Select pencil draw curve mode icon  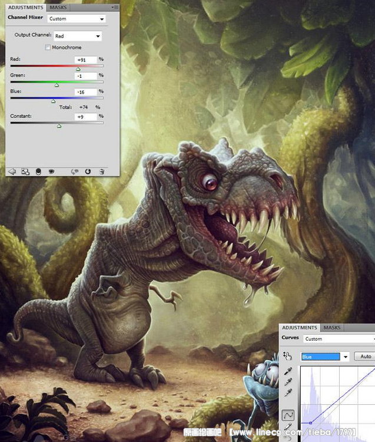pyautogui.click(x=288, y=427)
